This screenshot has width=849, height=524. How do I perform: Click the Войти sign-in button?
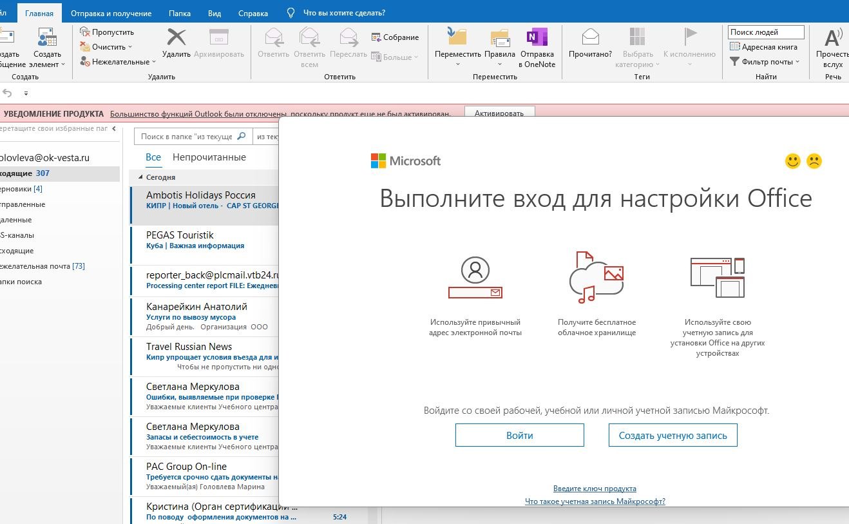[x=519, y=435]
